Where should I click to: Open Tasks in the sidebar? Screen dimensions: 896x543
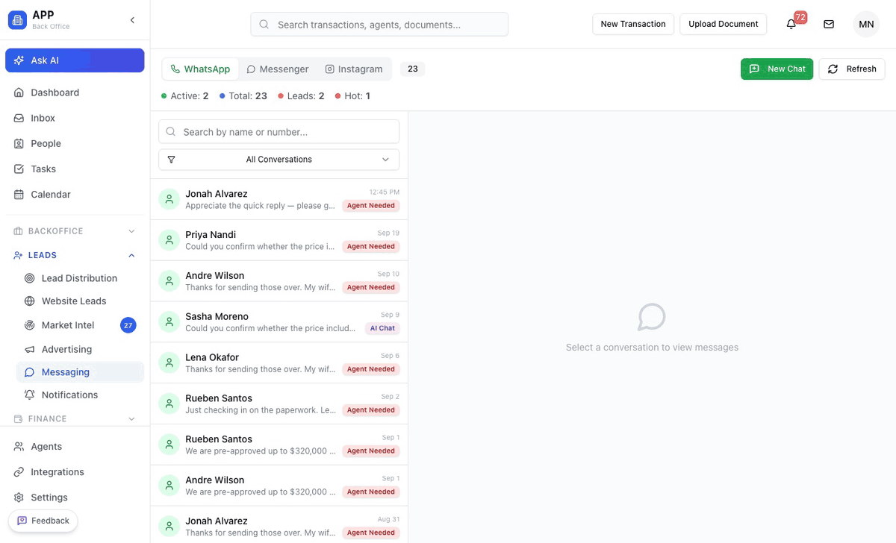pyautogui.click(x=75, y=169)
